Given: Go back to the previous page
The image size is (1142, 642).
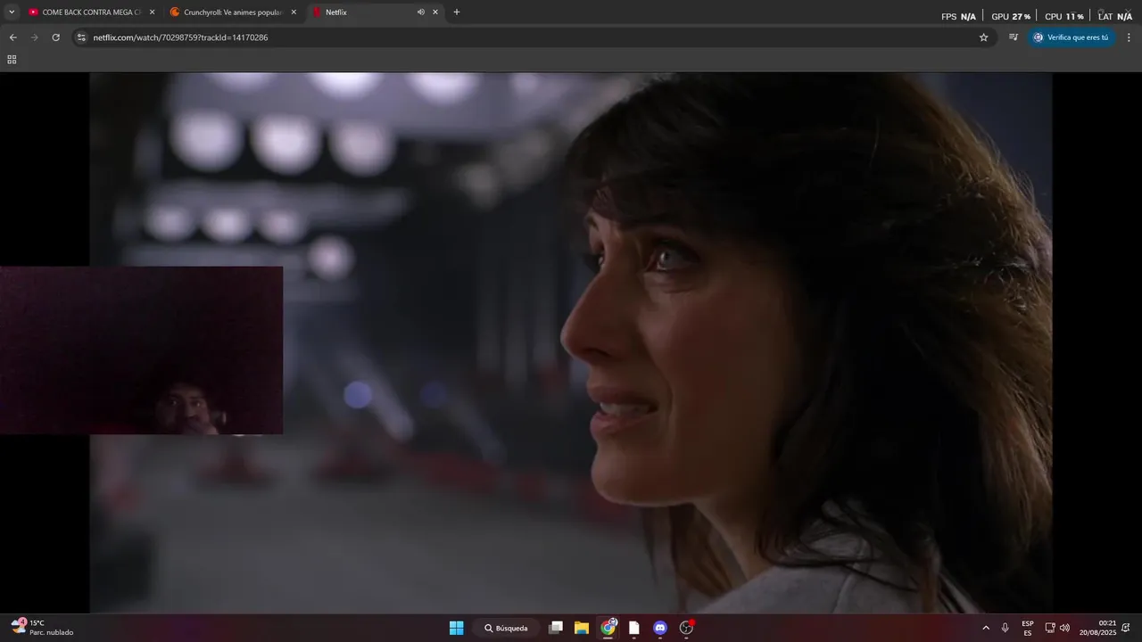Looking at the screenshot, I should [12, 37].
